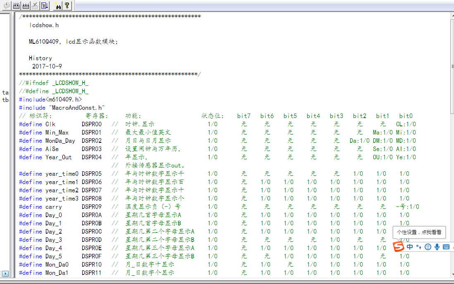Click the '个性设置，点我看看' tooltip bubble
454x284 pixels.
click(419, 232)
